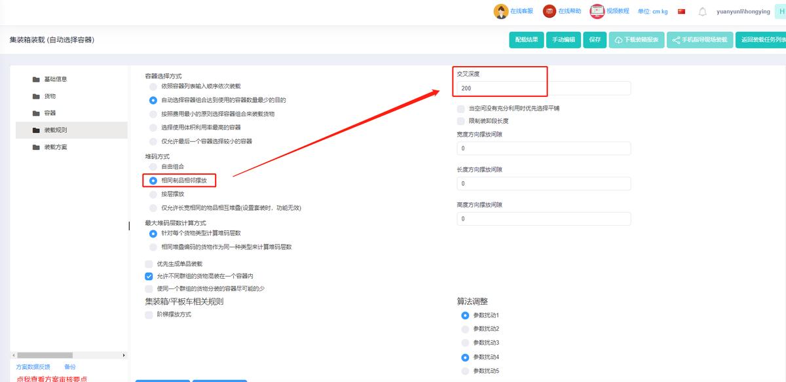The width and height of the screenshot is (786, 382).
Task: Uncheck 允许不同群组的货物混装在一个容器内
Action: click(149, 277)
